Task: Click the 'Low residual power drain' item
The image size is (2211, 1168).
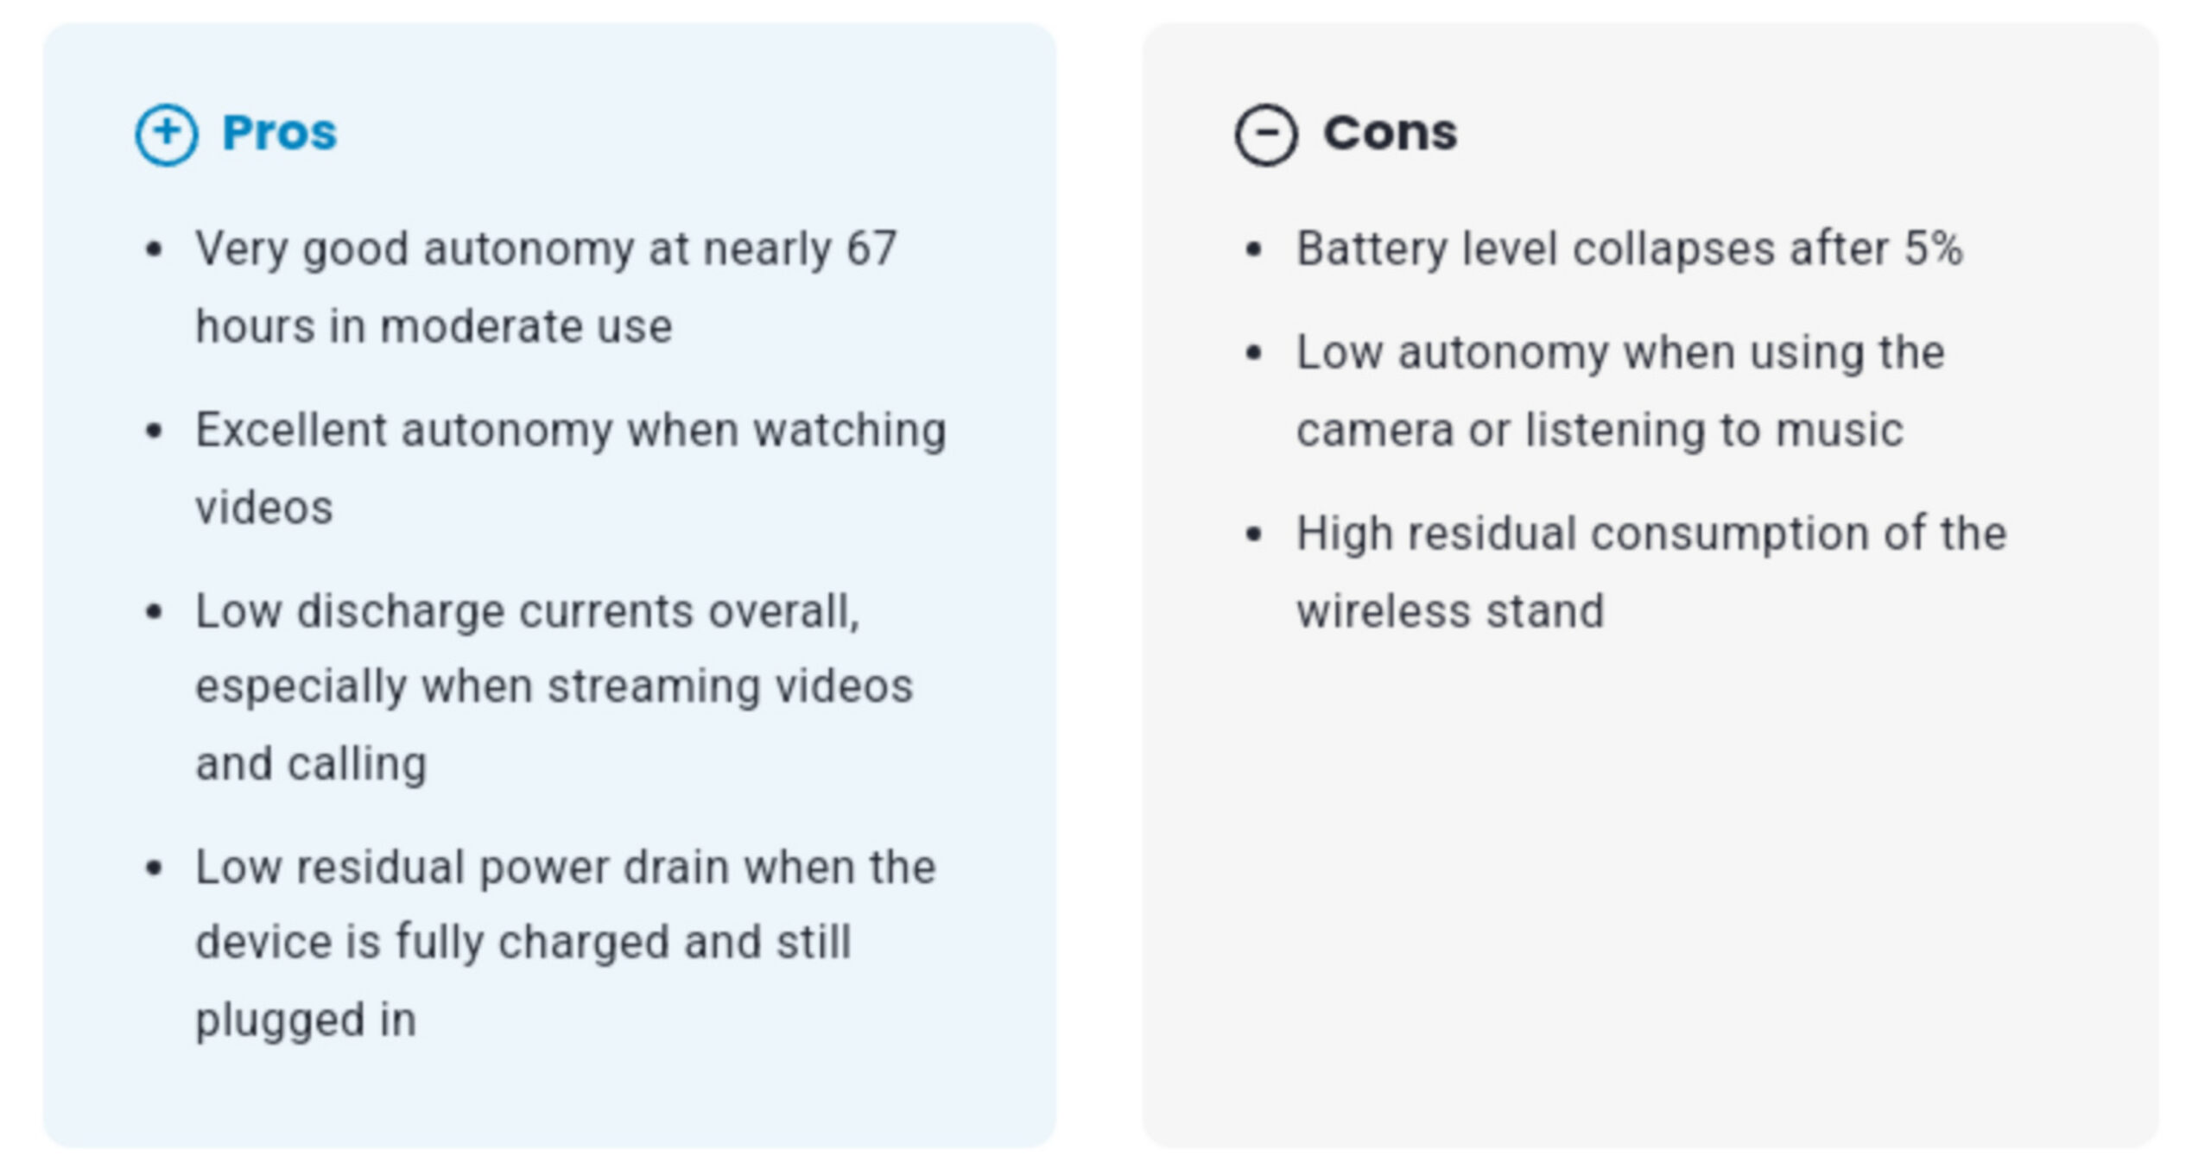Action: (x=565, y=942)
